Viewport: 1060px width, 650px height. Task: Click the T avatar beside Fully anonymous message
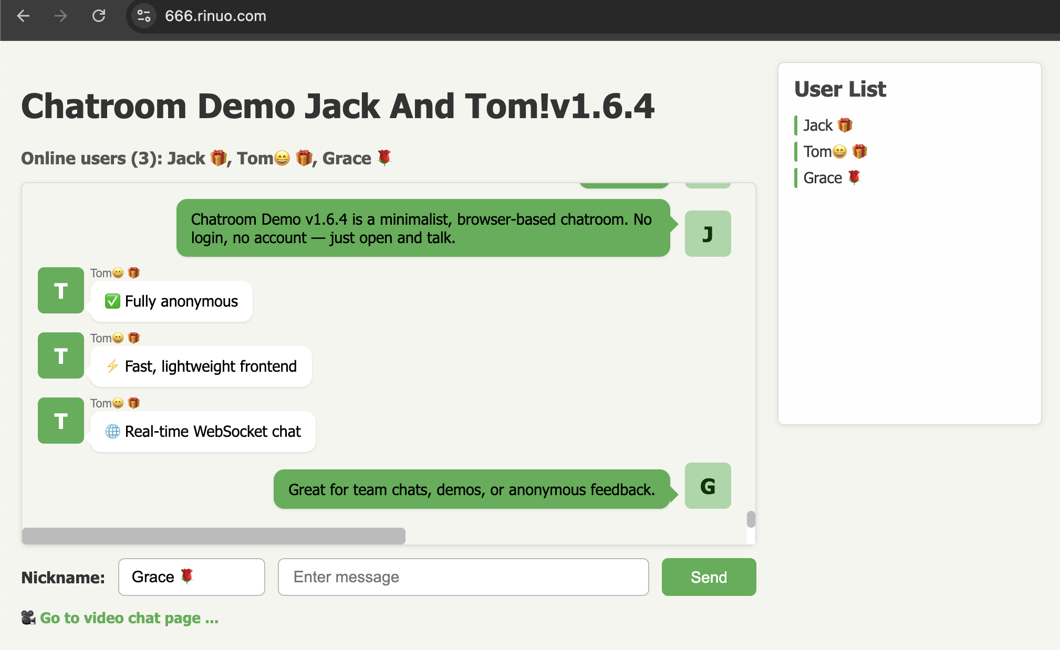coord(61,290)
